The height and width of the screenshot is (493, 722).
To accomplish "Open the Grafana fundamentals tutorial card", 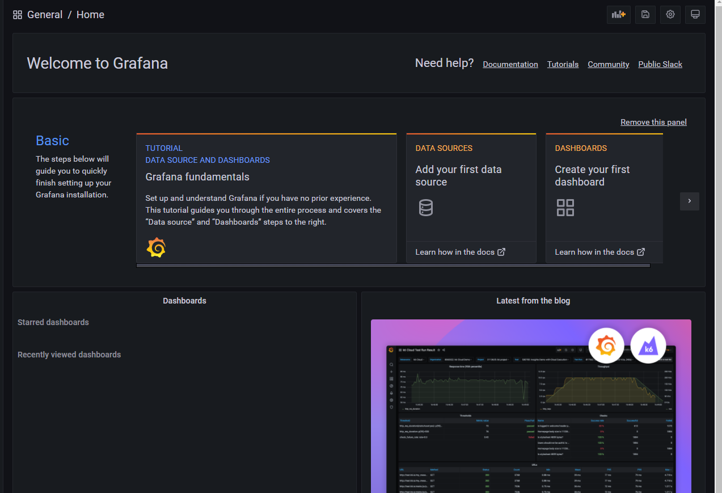I will [x=267, y=198].
